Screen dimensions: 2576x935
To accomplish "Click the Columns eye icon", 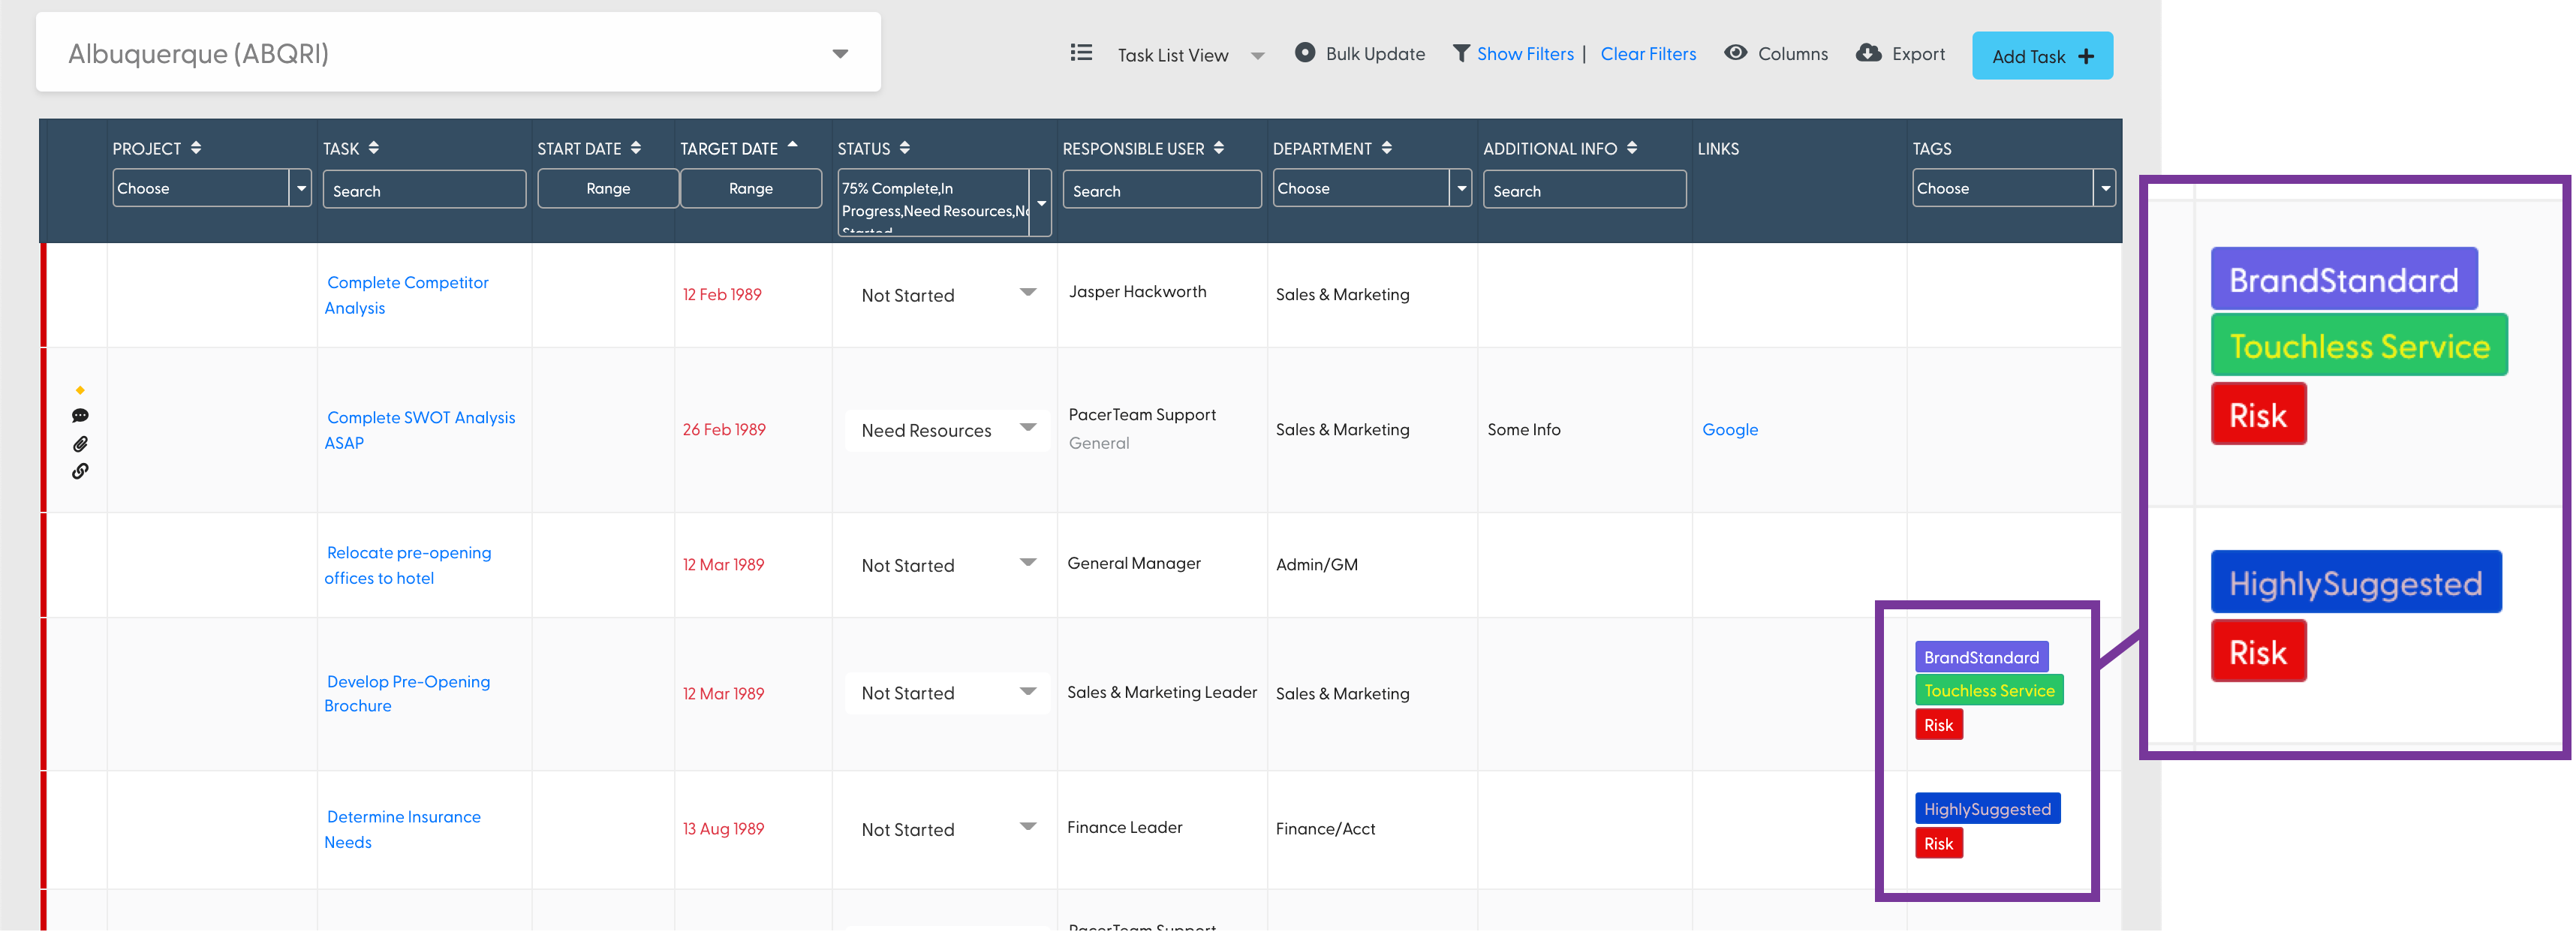I will pyautogui.click(x=1736, y=53).
